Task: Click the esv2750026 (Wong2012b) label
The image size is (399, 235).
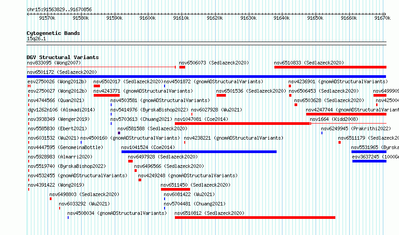Action: tap(57, 81)
